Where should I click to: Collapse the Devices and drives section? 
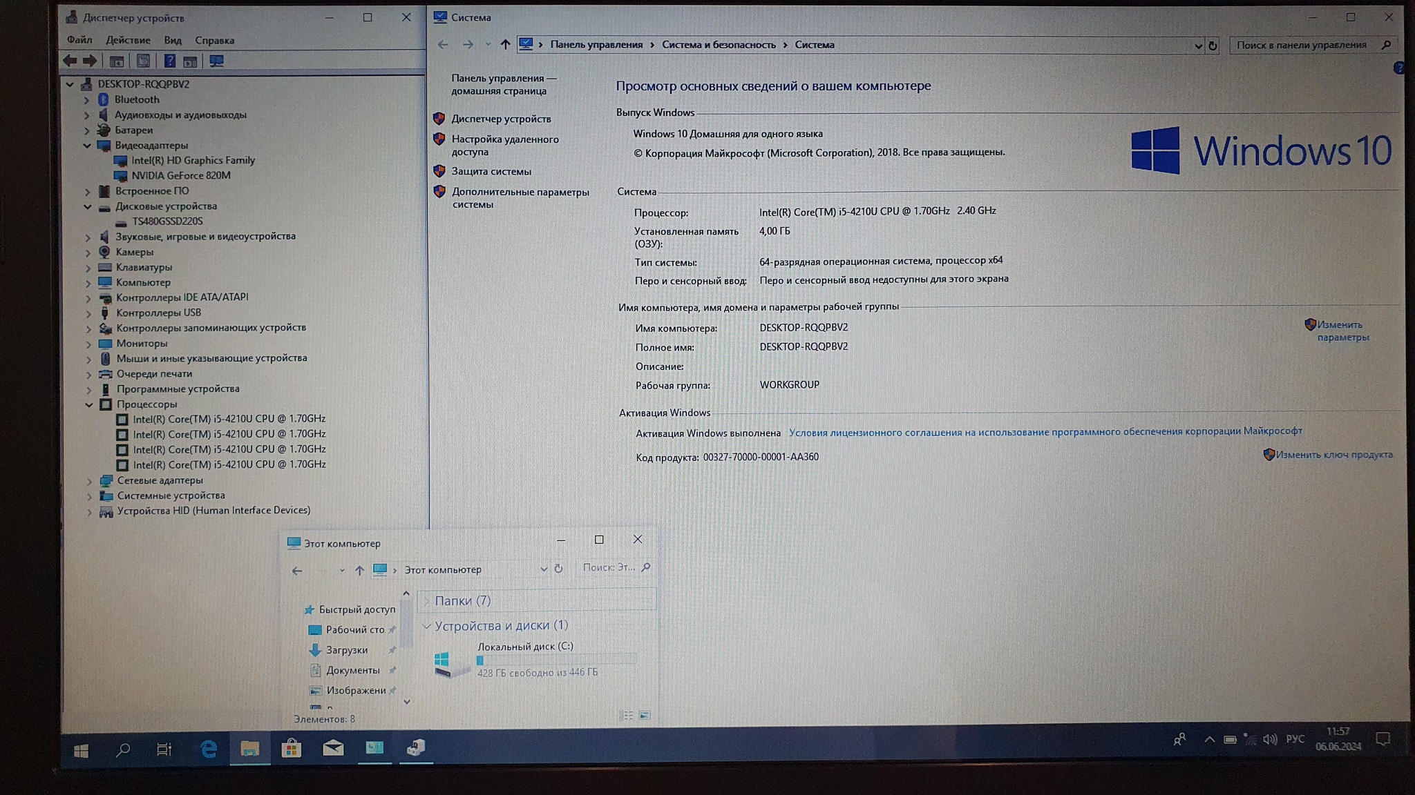[x=427, y=626]
